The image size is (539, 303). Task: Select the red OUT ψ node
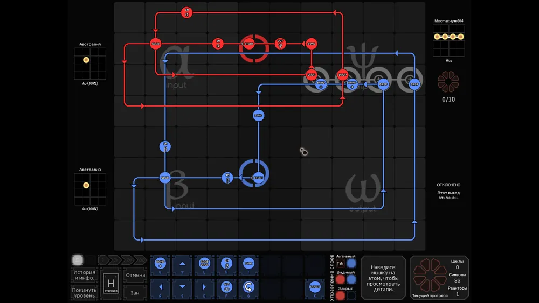(x=280, y=44)
